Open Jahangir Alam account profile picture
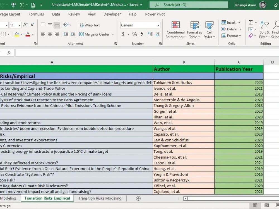 [x=263, y=5]
